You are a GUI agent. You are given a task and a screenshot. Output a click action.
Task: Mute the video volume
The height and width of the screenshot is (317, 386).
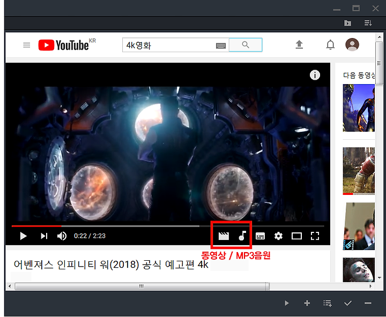coord(62,236)
